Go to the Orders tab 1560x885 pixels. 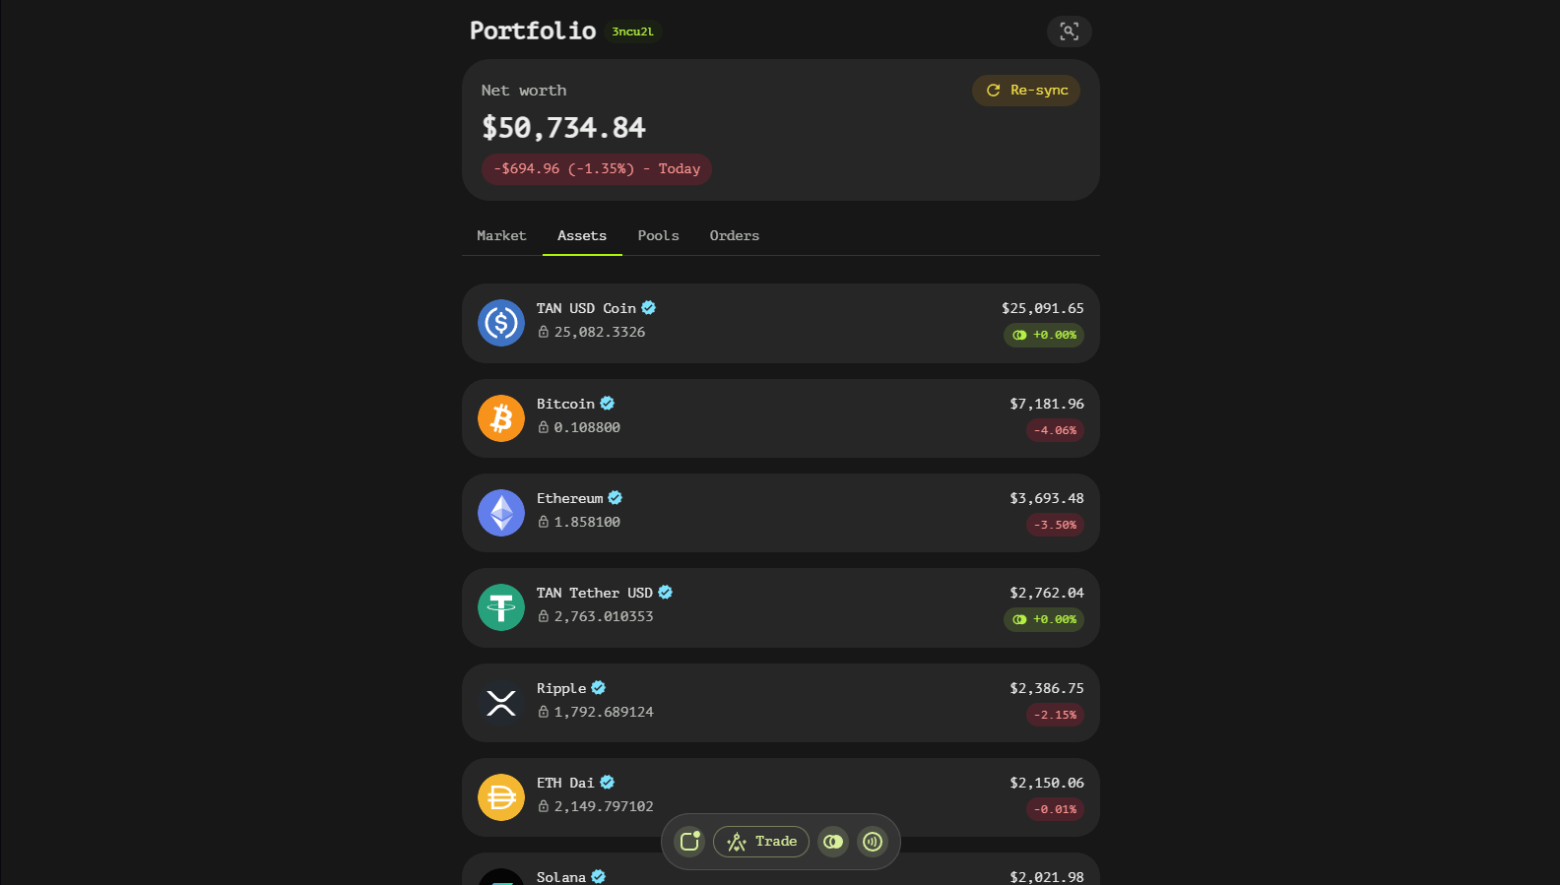pyautogui.click(x=734, y=236)
